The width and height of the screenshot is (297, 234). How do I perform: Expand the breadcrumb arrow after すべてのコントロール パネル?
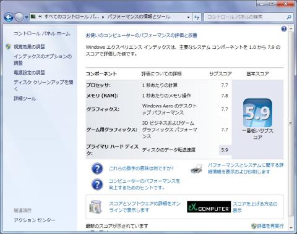[103, 17]
